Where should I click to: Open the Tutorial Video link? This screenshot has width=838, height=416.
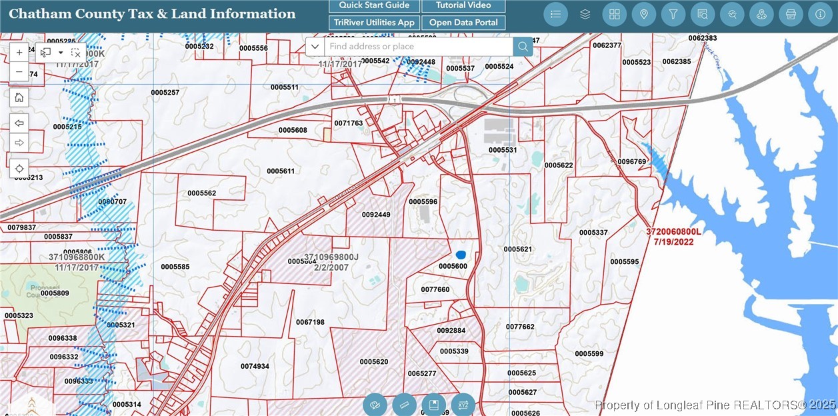463,5
